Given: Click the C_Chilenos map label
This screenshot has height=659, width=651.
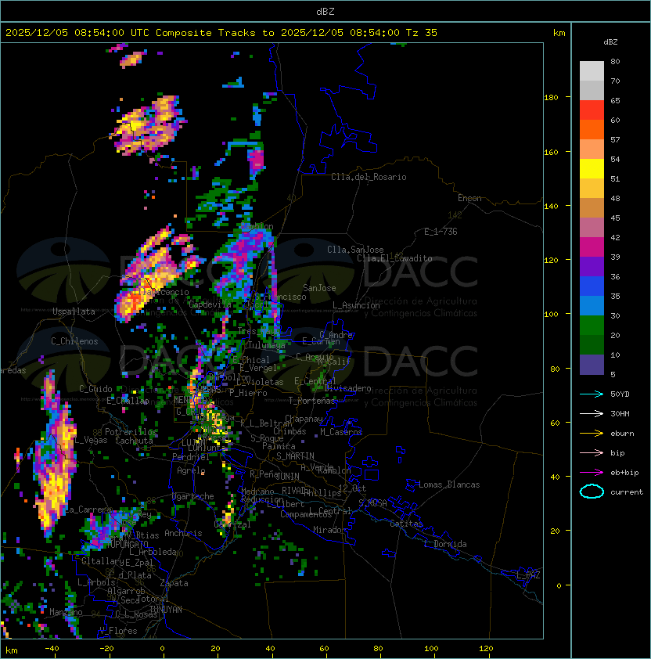Looking at the screenshot, I should (x=74, y=341).
